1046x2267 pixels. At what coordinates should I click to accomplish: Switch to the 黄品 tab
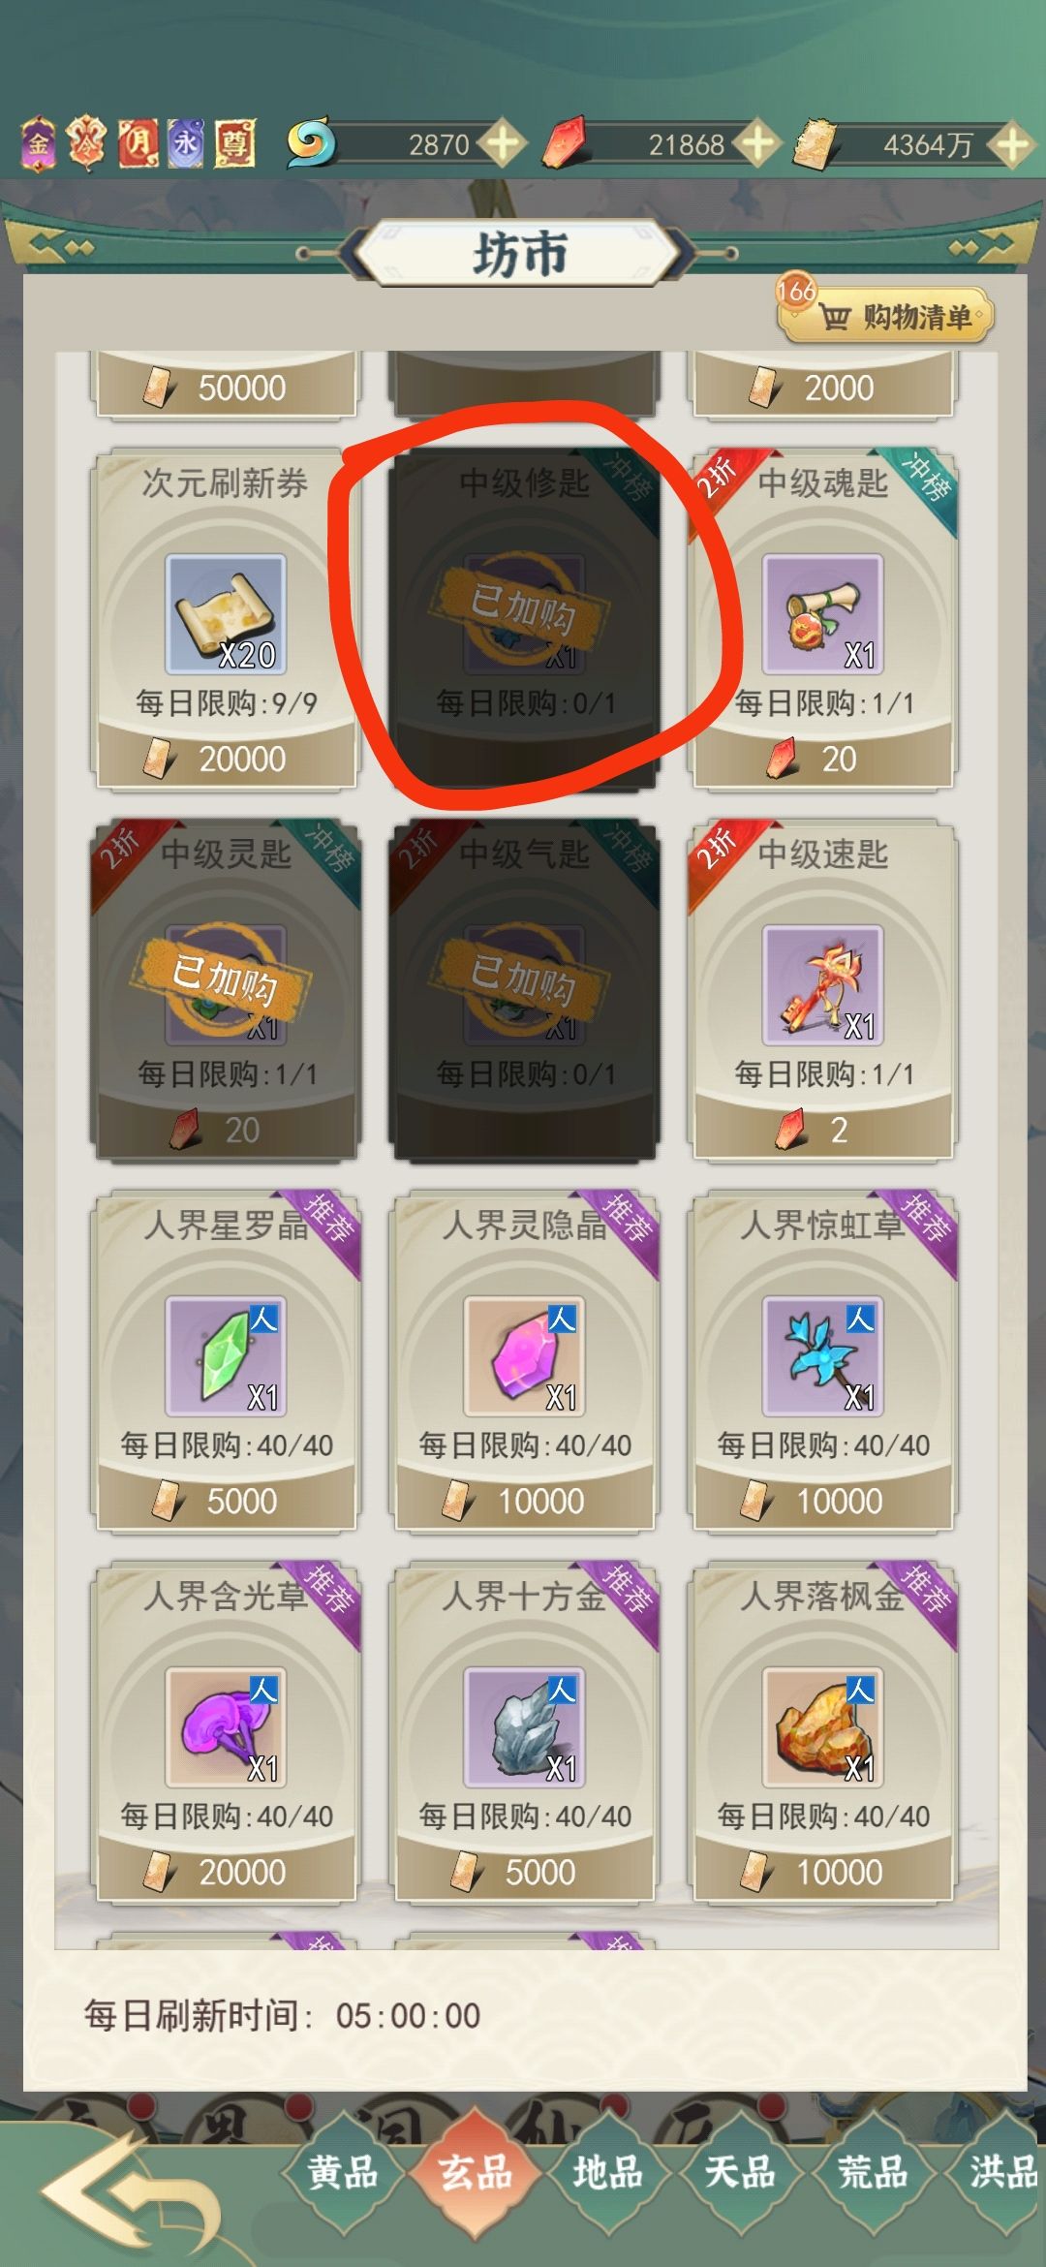click(x=343, y=2172)
